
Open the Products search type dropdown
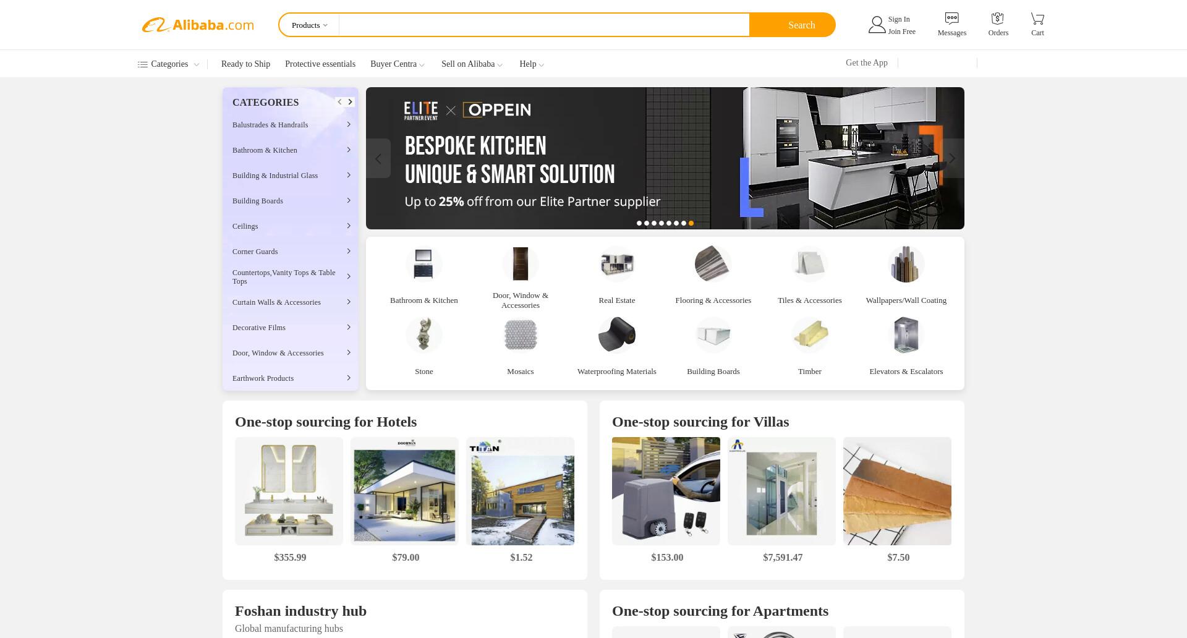click(x=310, y=25)
